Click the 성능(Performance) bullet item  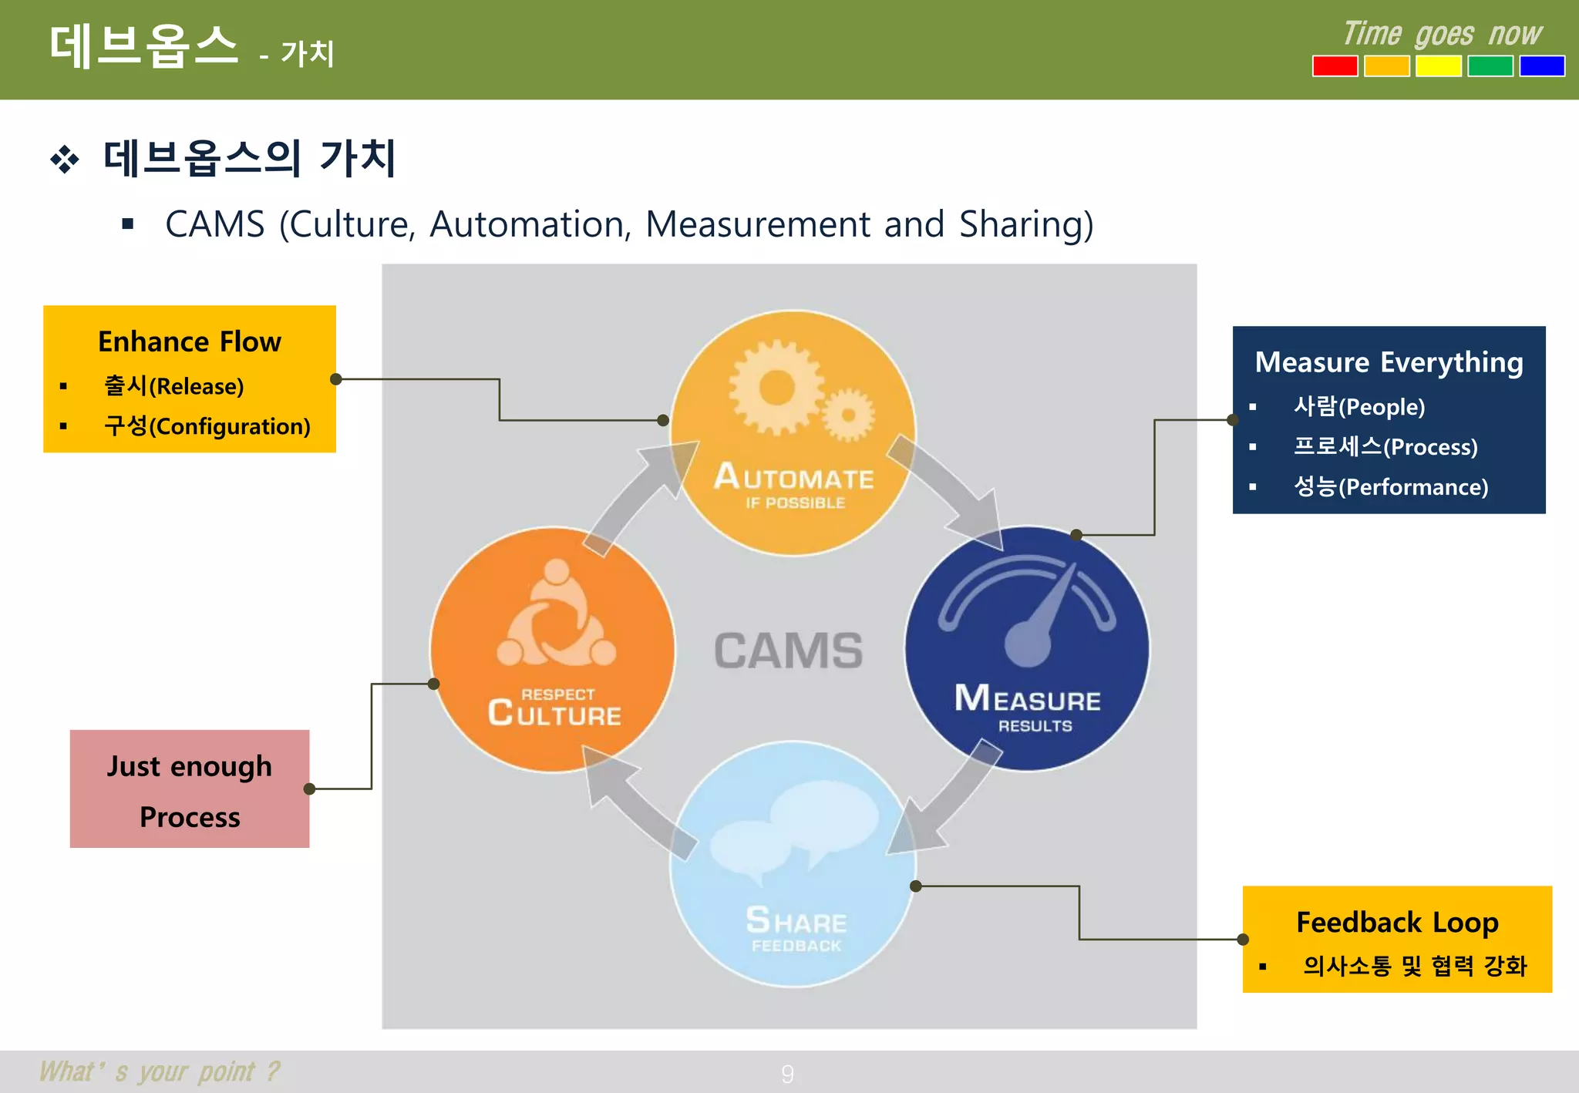(x=1391, y=487)
